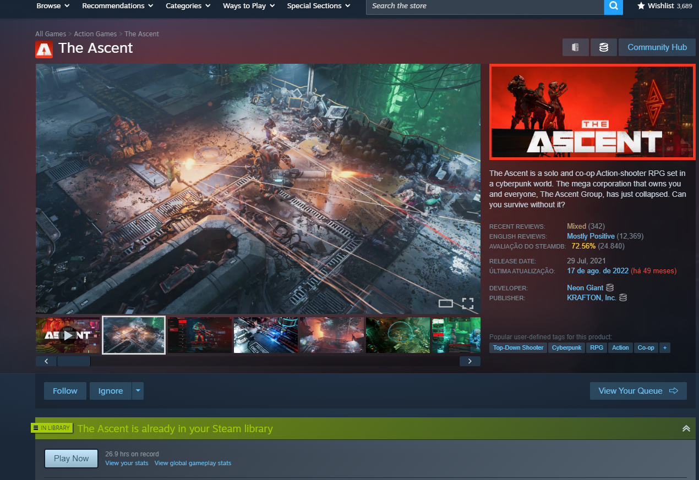Click the Play Now button
Screen dimensions: 699x480
[71, 459]
